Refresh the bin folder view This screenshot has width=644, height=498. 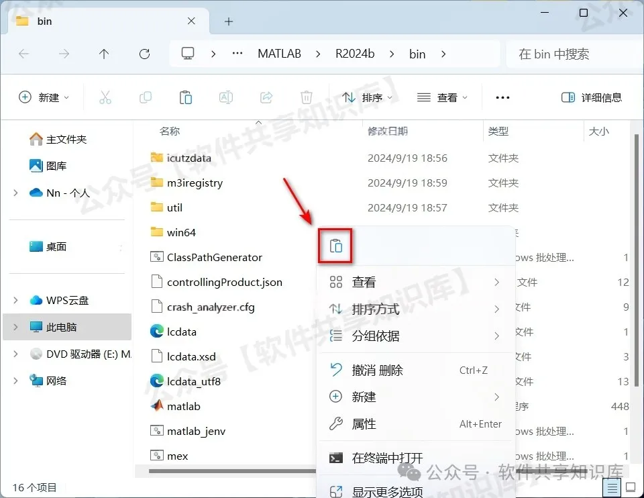coord(145,54)
